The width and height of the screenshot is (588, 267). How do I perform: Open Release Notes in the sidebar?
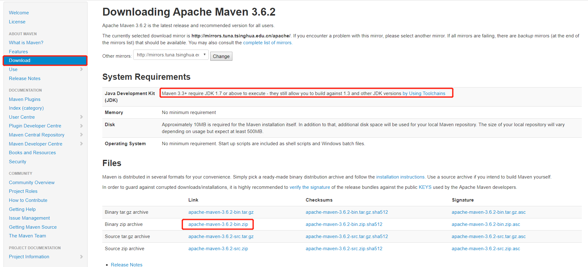[25, 79]
